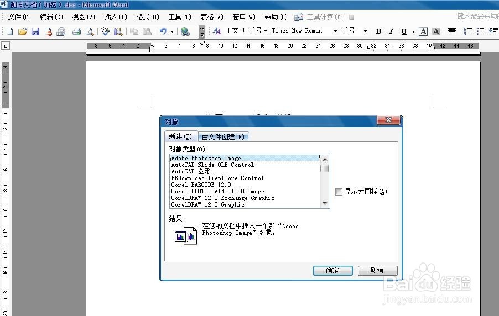Open underline style dropdown arrow
The width and height of the screenshot is (499, 316).
pos(413,31)
